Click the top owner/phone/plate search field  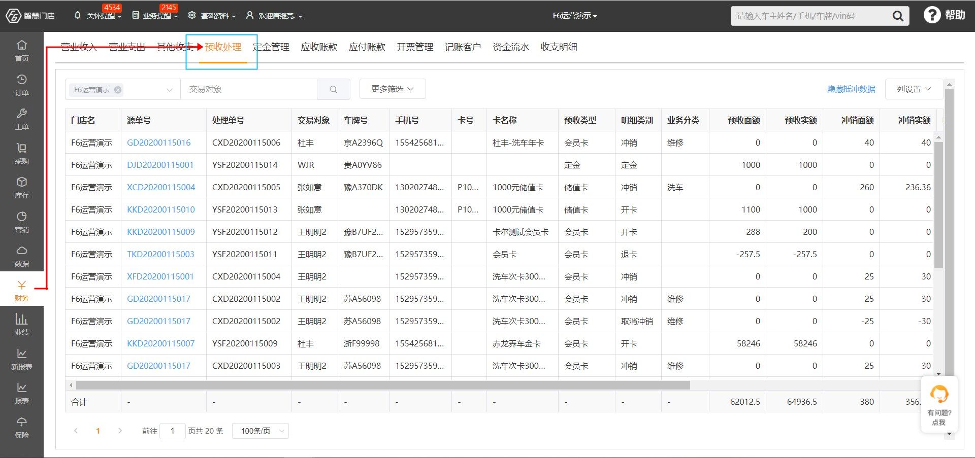tap(810, 16)
